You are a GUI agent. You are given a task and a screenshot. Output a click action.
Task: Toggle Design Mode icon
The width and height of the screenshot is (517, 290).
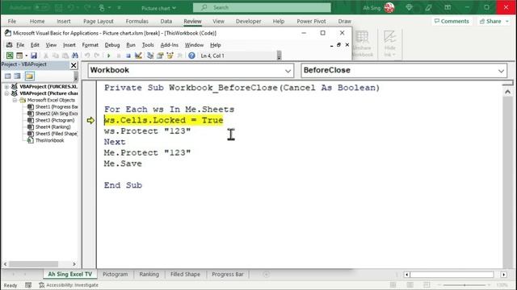pos(138,56)
